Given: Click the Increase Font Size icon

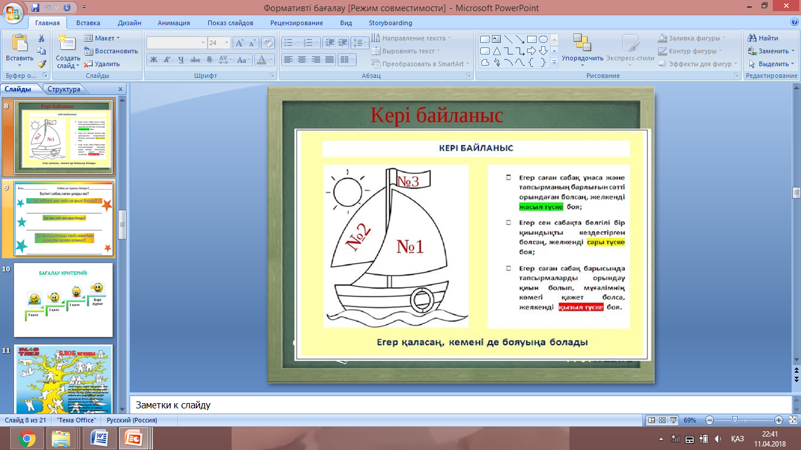Looking at the screenshot, I should (239, 43).
